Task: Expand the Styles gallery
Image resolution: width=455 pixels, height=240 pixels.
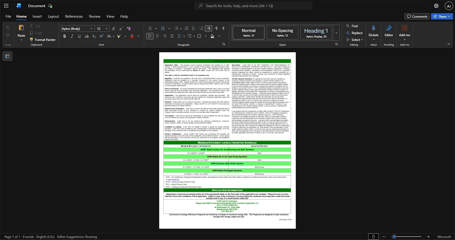Action: pyautogui.click(x=336, y=33)
